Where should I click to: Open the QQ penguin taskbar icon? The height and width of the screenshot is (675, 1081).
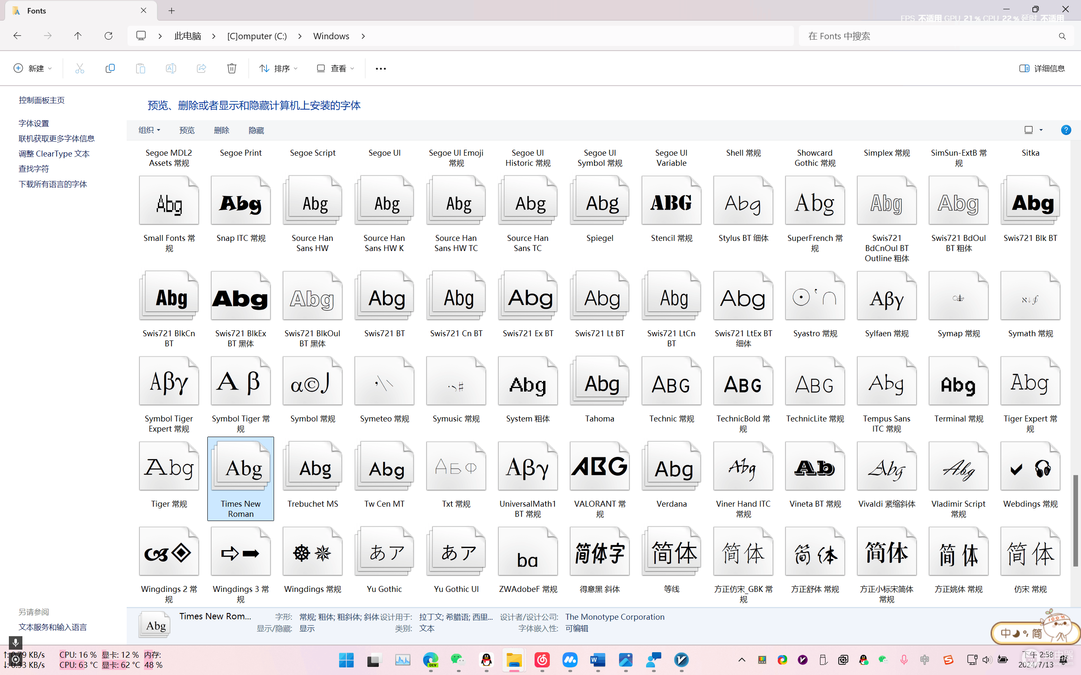point(486,660)
